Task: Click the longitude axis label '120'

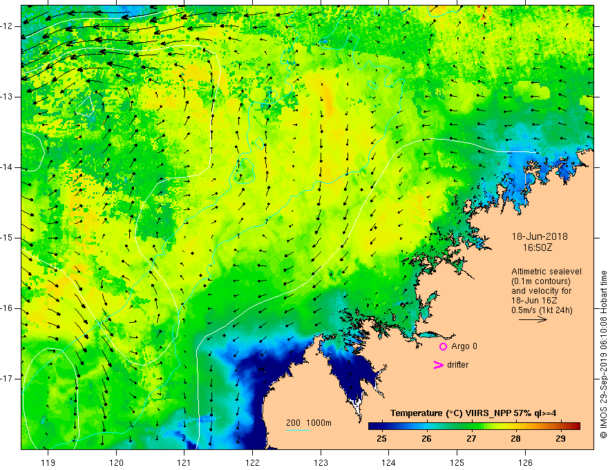Action: (116, 462)
